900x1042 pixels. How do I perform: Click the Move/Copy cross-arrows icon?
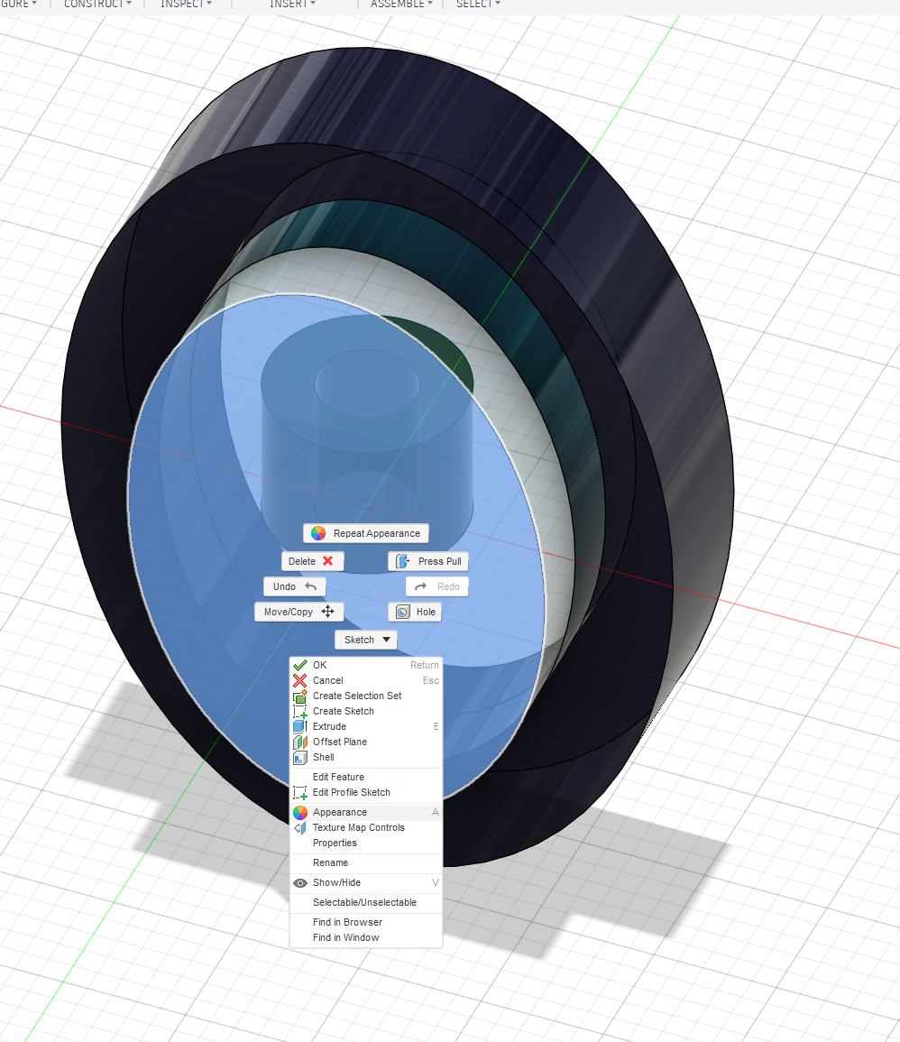[327, 612]
